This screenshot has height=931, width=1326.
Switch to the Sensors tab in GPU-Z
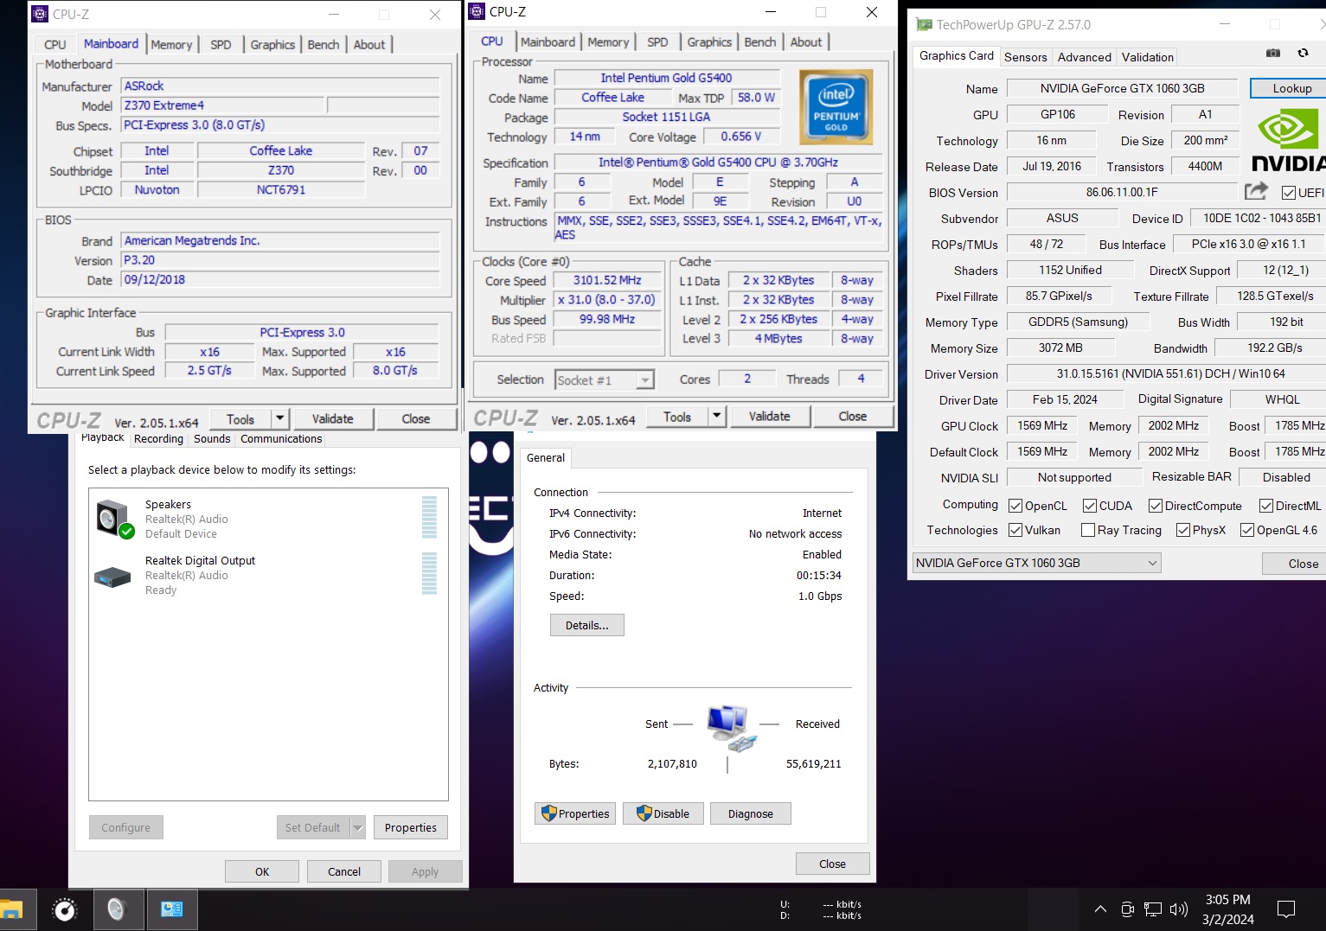click(x=1025, y=57)
